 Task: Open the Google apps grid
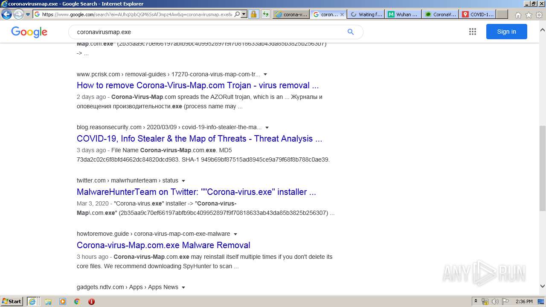click(472, 32)
